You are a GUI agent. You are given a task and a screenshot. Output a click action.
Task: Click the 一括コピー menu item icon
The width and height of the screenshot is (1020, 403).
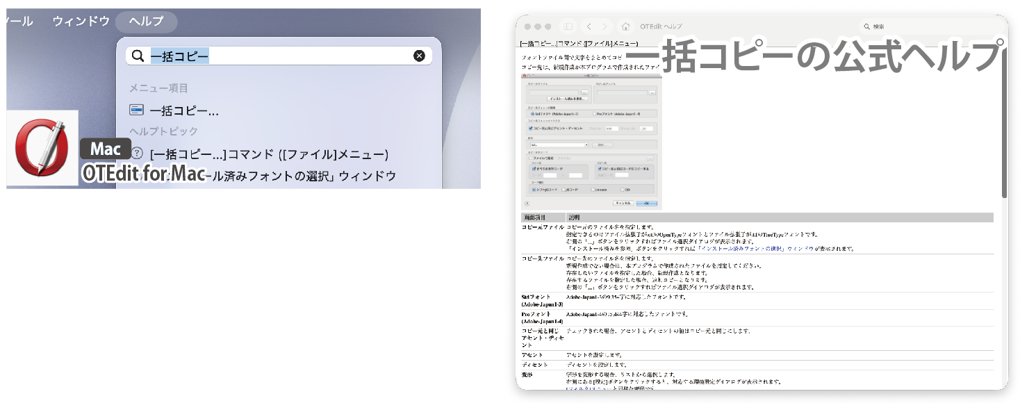click(137, 110)
